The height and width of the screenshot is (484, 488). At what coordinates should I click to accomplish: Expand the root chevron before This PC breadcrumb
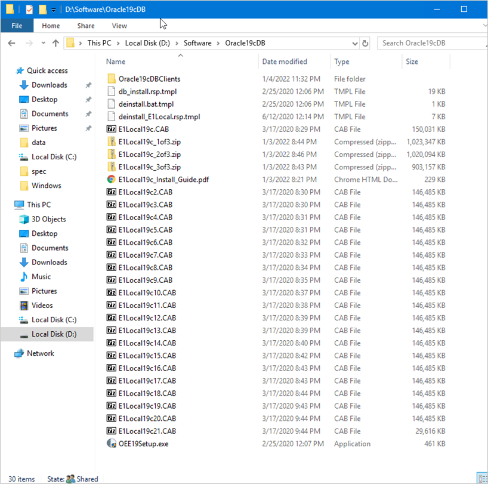click(x=81, y=43)
